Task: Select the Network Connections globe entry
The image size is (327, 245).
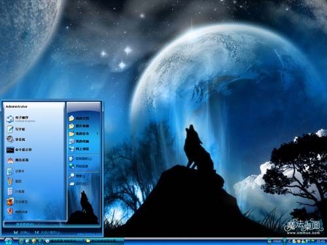Action: pos(78,167)
